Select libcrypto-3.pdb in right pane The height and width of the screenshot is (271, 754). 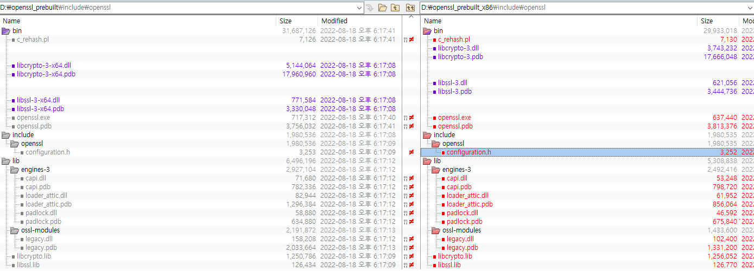[x=460, y=57]
